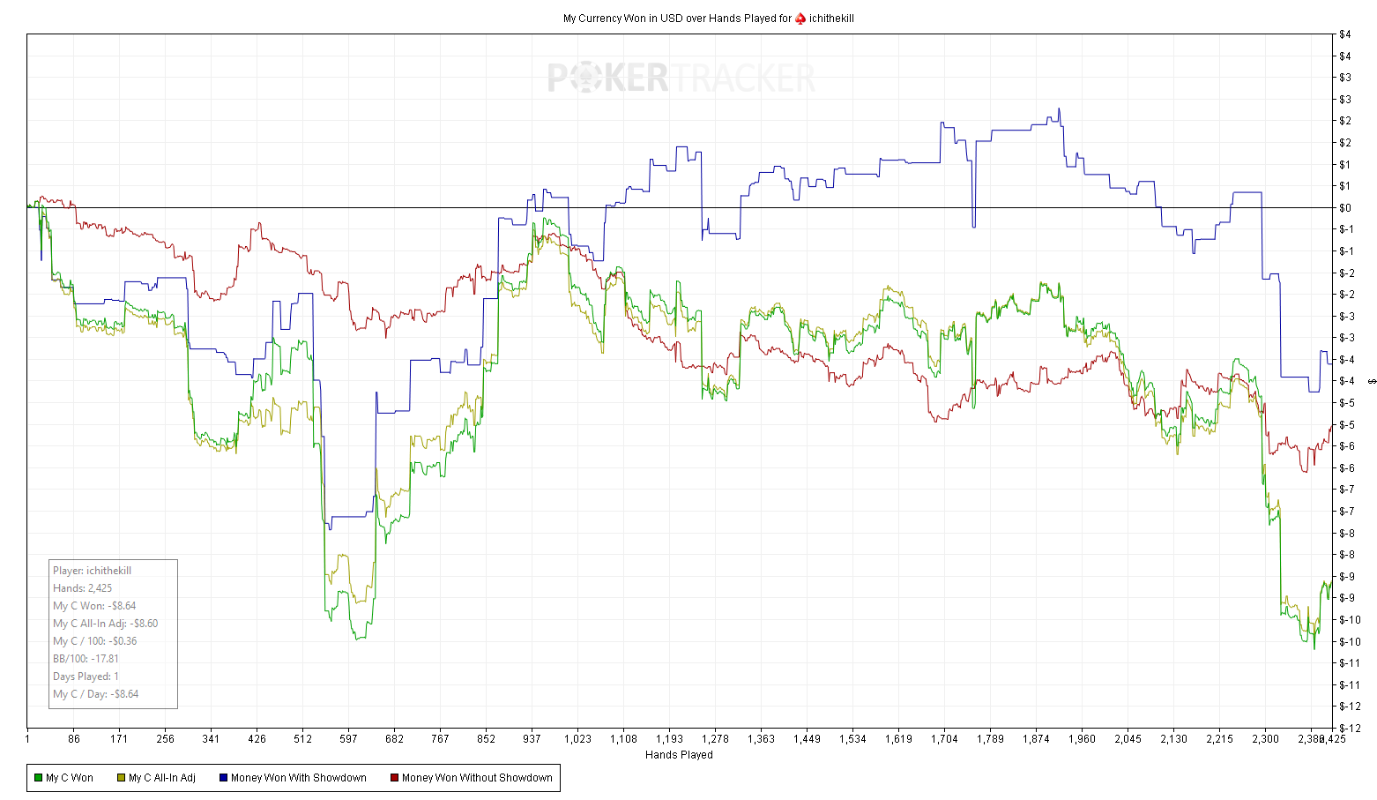Click x-axis tick label '2,300'
1377x800 pixels.
1265,739
